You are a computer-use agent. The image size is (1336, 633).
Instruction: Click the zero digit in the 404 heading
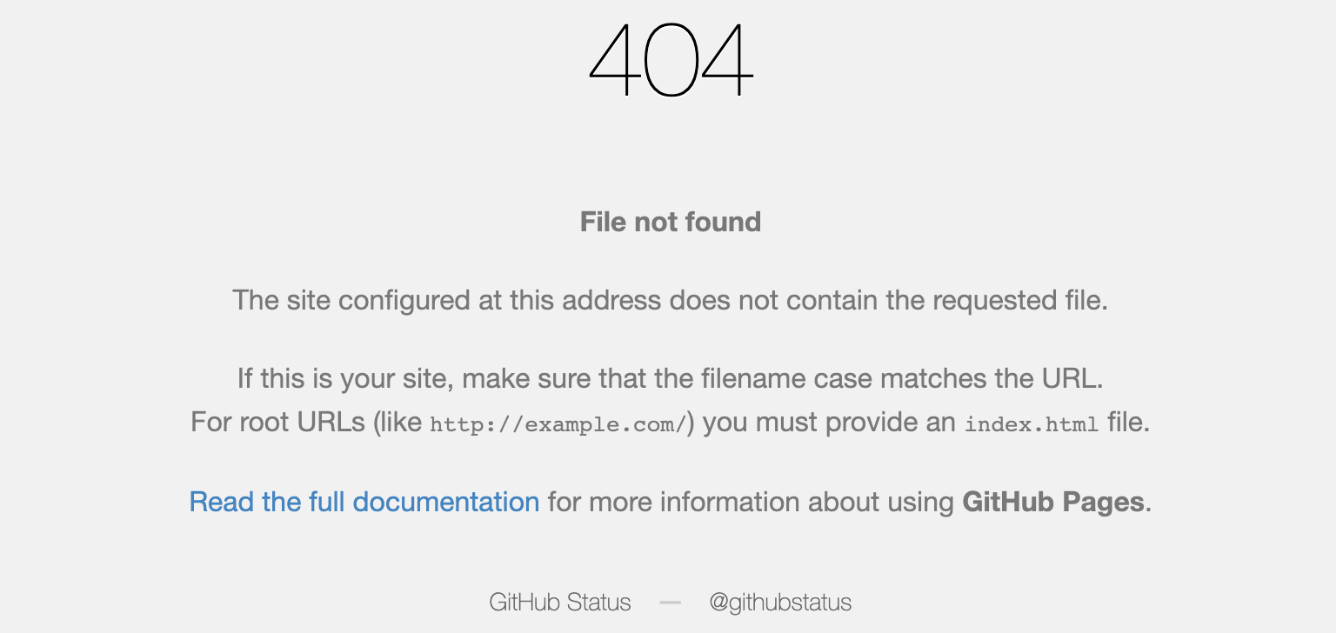pos(670,61)
